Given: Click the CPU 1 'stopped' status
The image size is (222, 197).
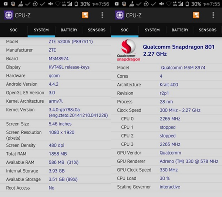Looking at the screenshot, I should pos(168,127).
